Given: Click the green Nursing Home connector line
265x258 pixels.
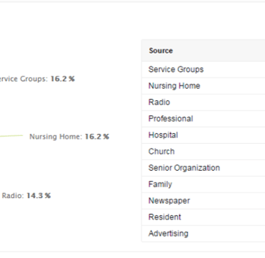Looking at the screenshot, I should click(x=11, y=136).
